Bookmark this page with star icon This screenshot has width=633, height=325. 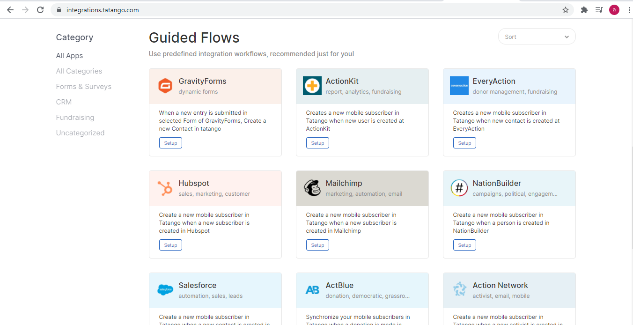pyautogui.click(x=566, y=10)
